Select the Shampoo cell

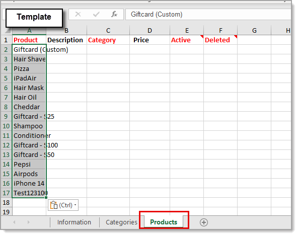(x=29, y=126)
